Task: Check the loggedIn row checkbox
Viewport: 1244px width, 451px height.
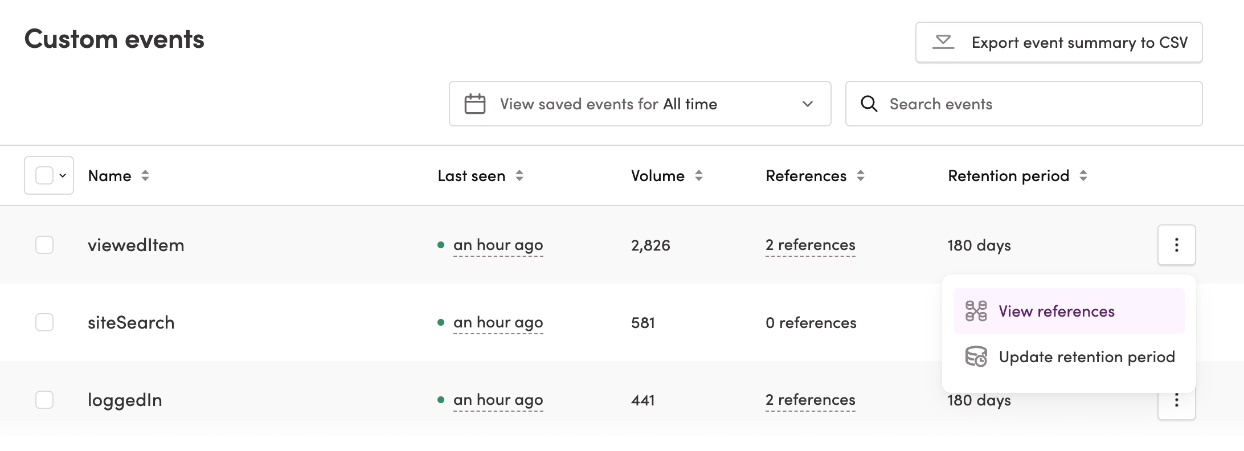Action: [x=44, y=400]
